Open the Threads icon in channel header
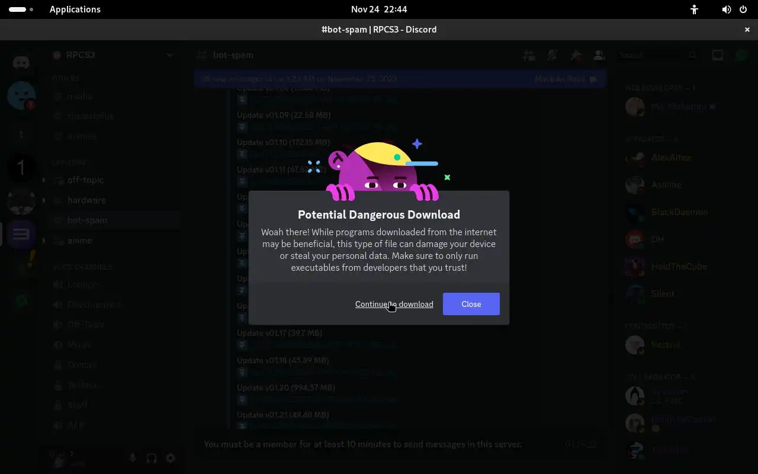Image resolution: width=758 pixels, height=474 pixels. 529,55
